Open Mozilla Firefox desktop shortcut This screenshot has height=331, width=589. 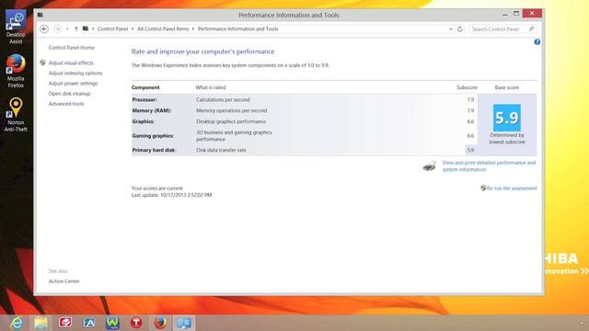point(16,71)
